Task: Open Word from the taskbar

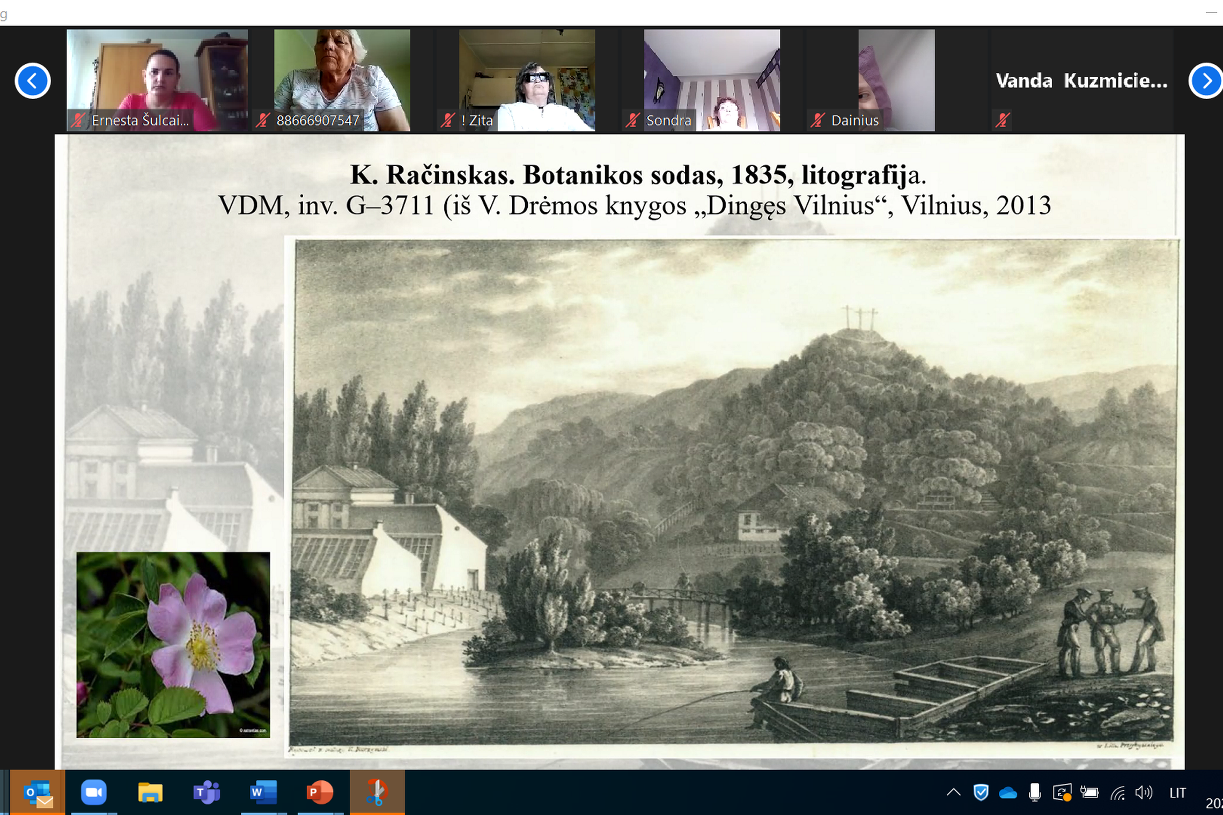Action: (263, 792)
